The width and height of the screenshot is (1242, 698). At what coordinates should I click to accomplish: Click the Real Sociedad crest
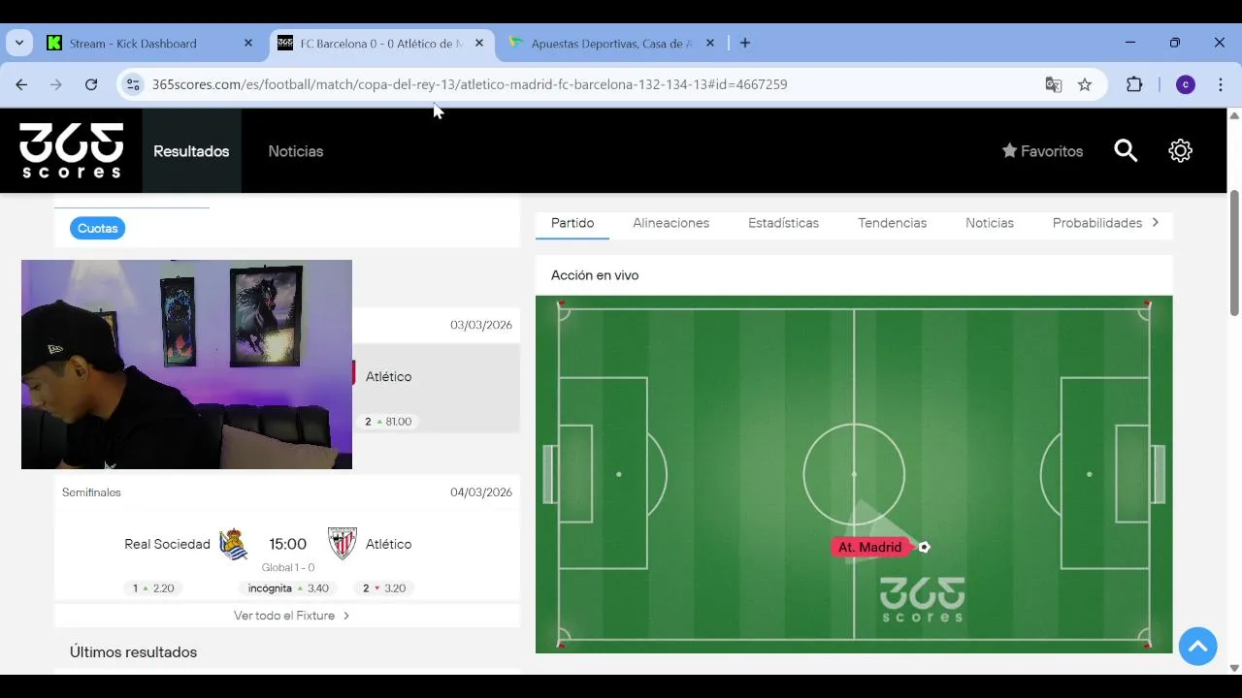click(x=233, y=544)
